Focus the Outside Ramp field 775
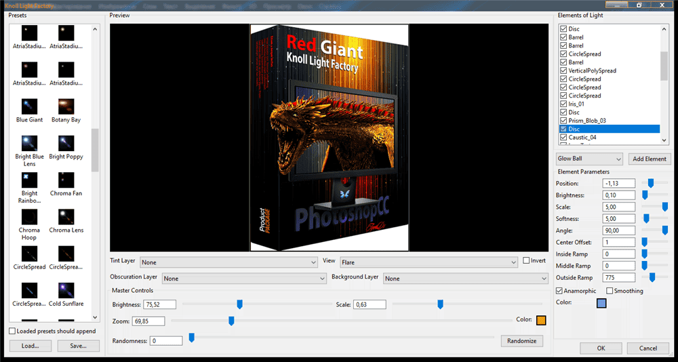Image resolution: width=678 pixels, height=362 pixels. tap(619, 277)
